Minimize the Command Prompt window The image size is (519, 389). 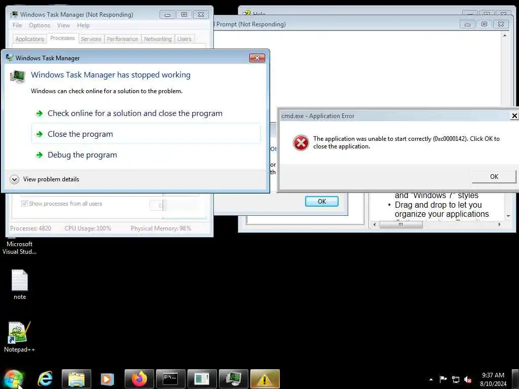(467, 24)
